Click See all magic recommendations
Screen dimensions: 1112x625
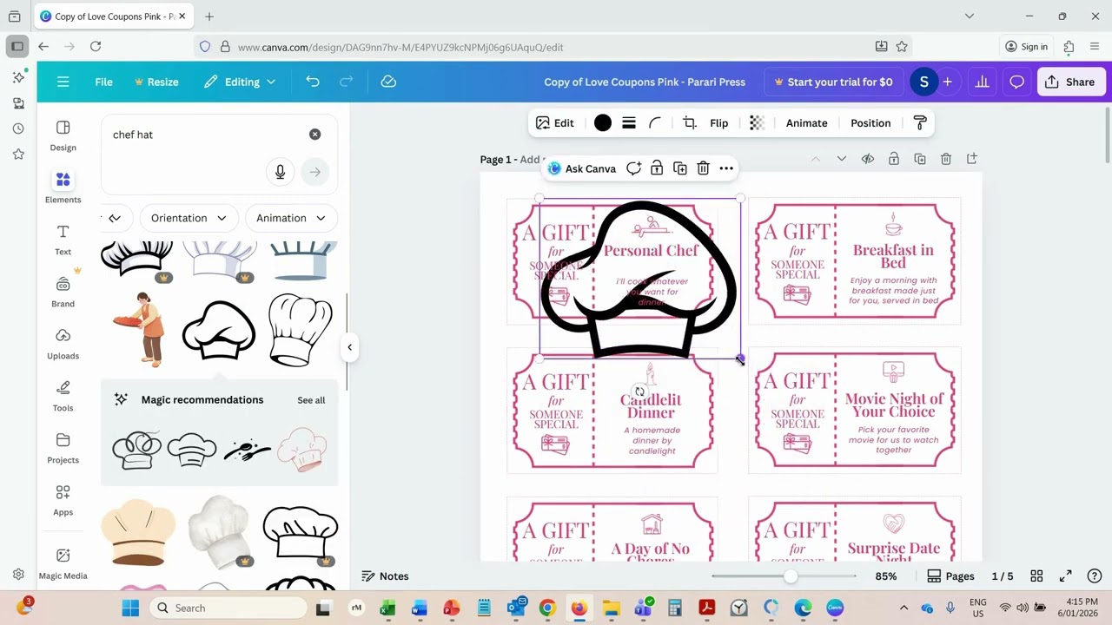pyautogui.click(x=311, y=400)
